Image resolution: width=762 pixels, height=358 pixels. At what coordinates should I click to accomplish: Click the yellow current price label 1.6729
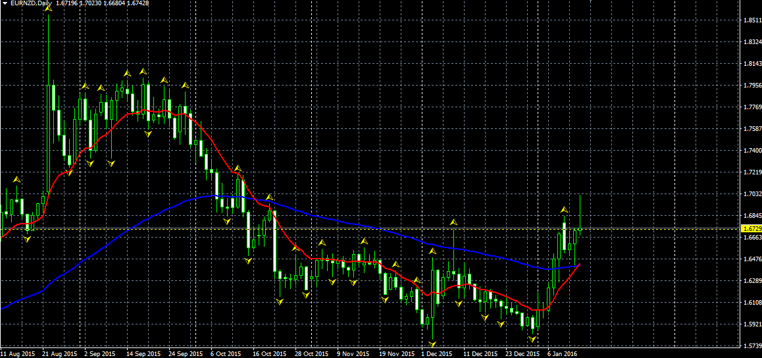click(751, 228)
